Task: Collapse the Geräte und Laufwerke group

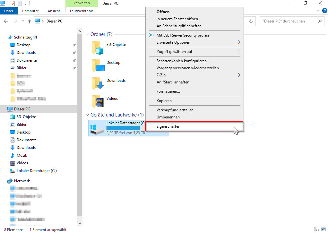Action: [x=88, y=115]
